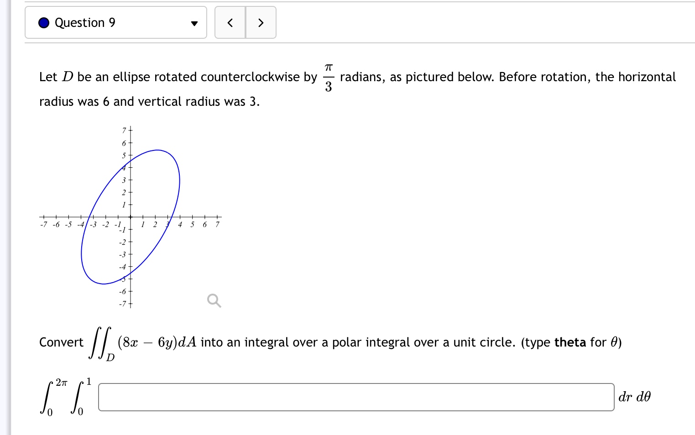Click the dr dθ label beside the answer field

635,397
